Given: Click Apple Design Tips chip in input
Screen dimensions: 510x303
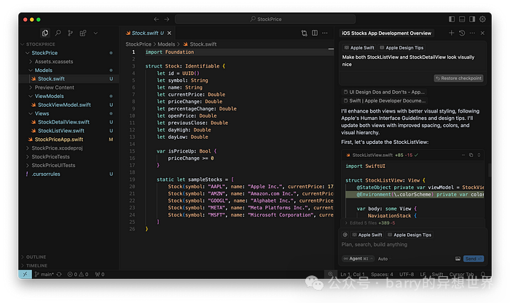Looking at the screenshot, I should coord(409,235).
